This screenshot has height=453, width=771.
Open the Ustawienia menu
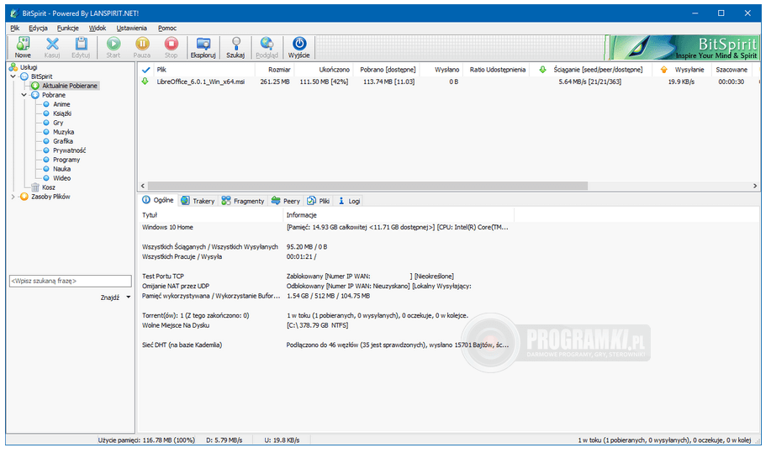(132, 28)
